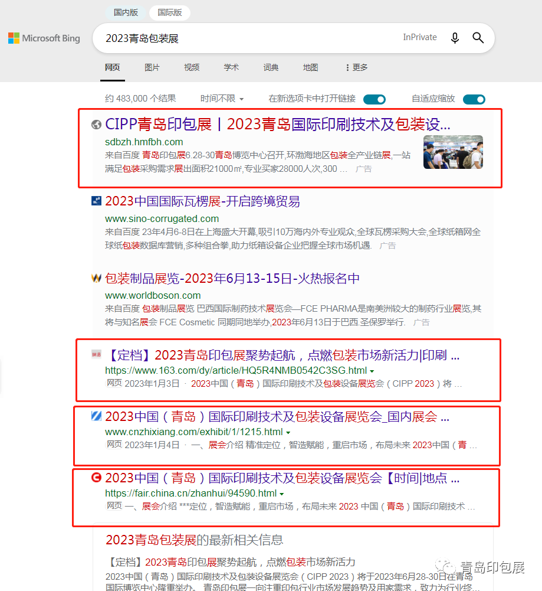Open 【定档】2023青岛印包展聚势起航 result title

pos(283,355)
